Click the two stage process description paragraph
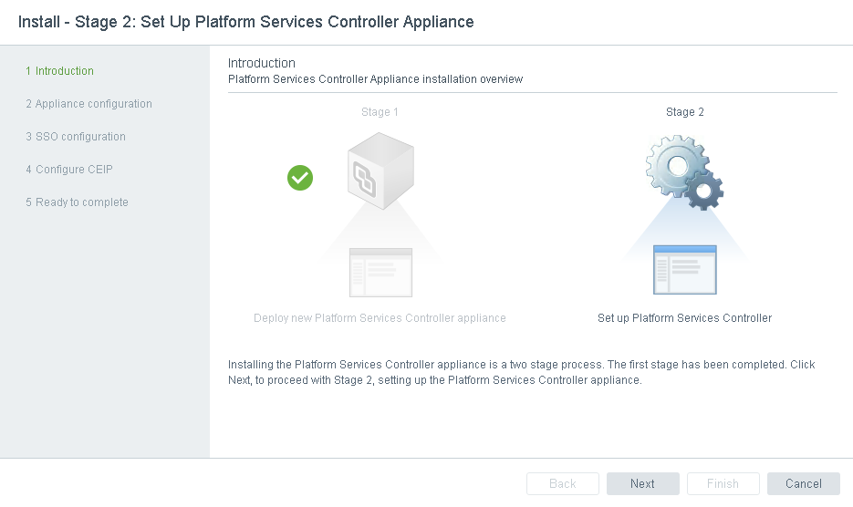 521,372
